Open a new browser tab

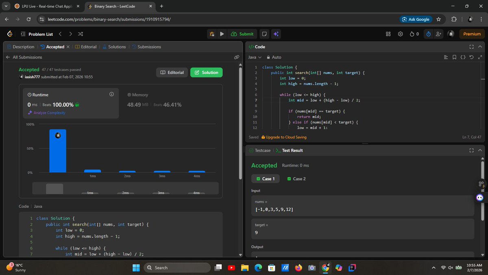point(161,6)
